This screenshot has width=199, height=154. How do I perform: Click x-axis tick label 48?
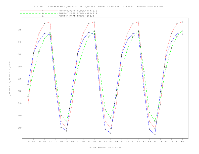(x=116, y=141)
